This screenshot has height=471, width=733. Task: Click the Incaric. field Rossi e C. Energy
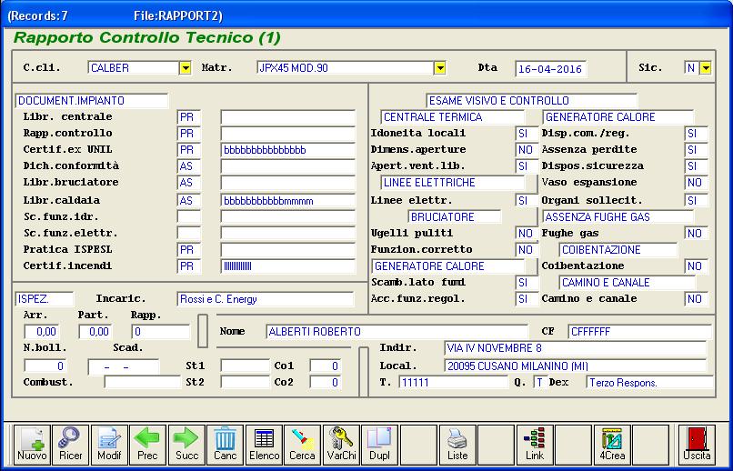point(266,299)
